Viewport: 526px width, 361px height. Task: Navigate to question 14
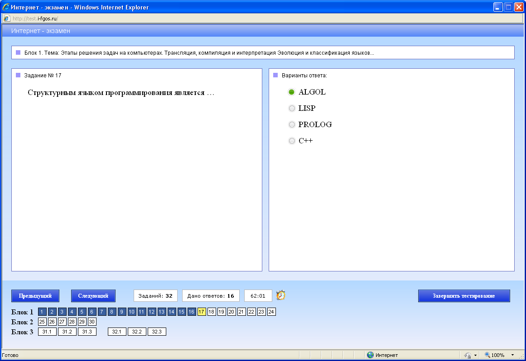click(171, 312)
